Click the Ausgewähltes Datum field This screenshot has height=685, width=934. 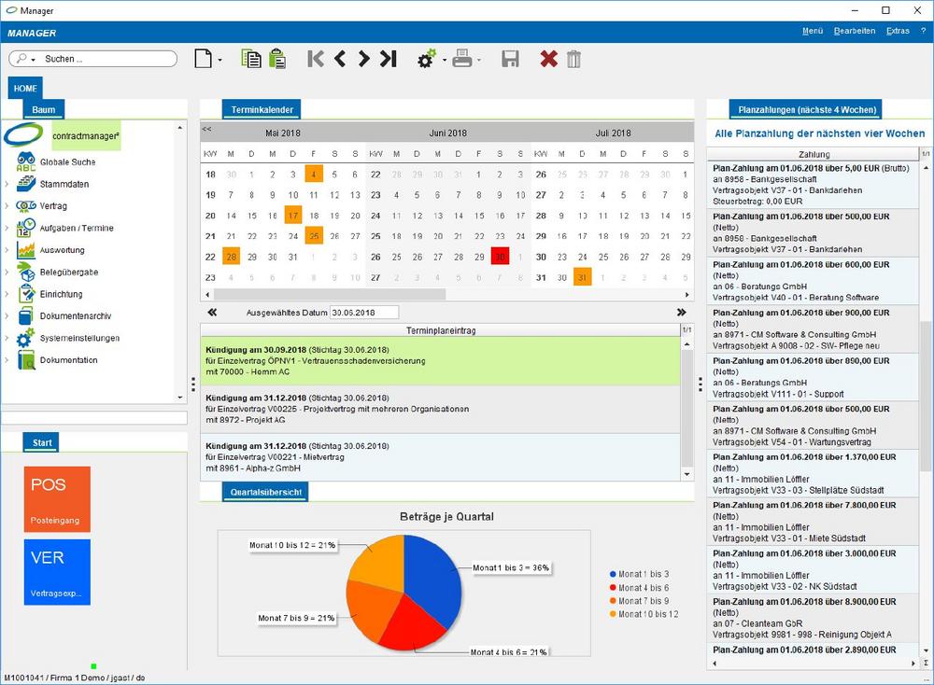point(364,313)
